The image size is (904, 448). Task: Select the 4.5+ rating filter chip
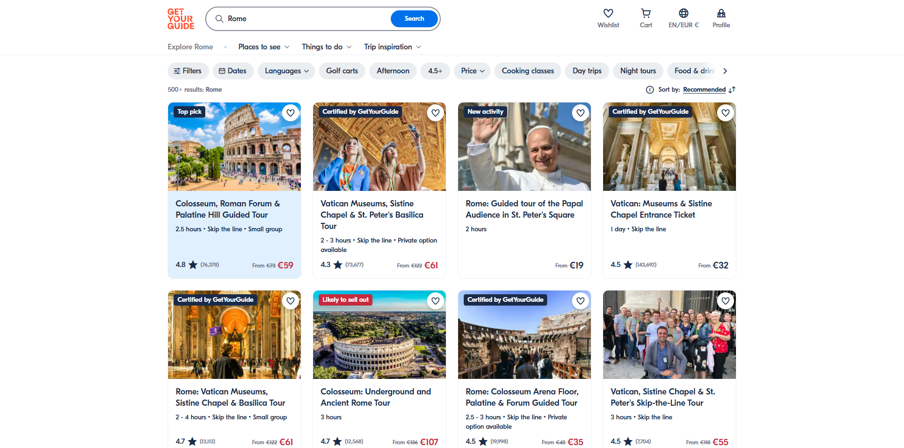pyautogui.click(x=435, y=71)
